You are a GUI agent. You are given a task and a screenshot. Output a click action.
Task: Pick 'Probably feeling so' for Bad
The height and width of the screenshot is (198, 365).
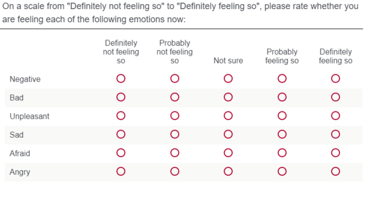point(282,97)
